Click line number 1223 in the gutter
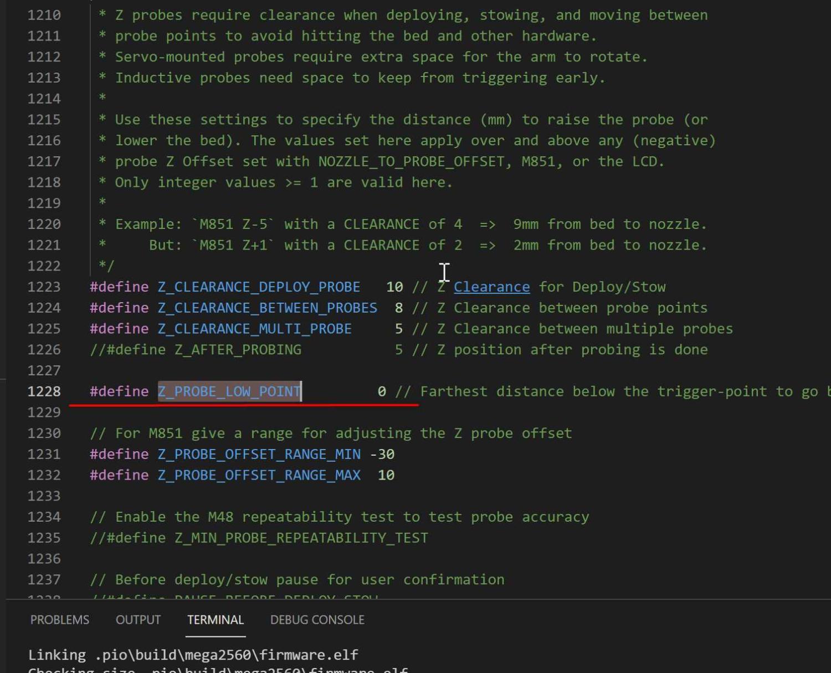The width and height of the screenshot is (831, 673). (x=44, y=287)
